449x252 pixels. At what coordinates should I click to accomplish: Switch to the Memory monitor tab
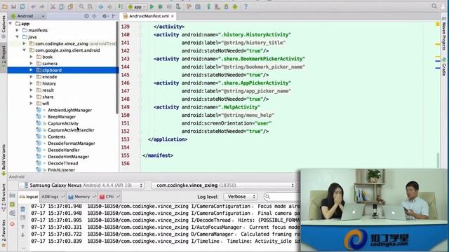pos(81,197)
